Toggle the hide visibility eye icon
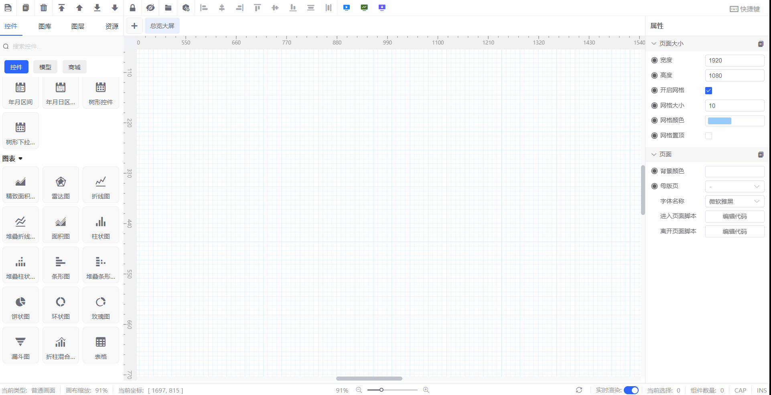Screen dimensions: 771x395 (150, 8)
